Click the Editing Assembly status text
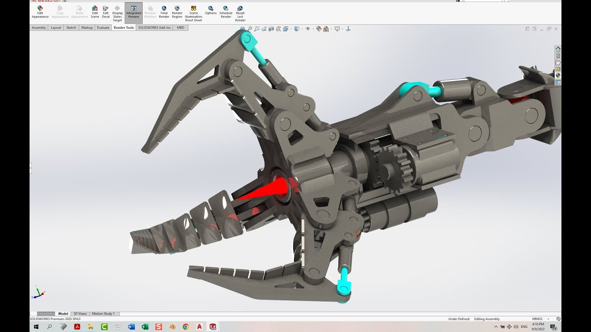 click(x=487, y=319)
